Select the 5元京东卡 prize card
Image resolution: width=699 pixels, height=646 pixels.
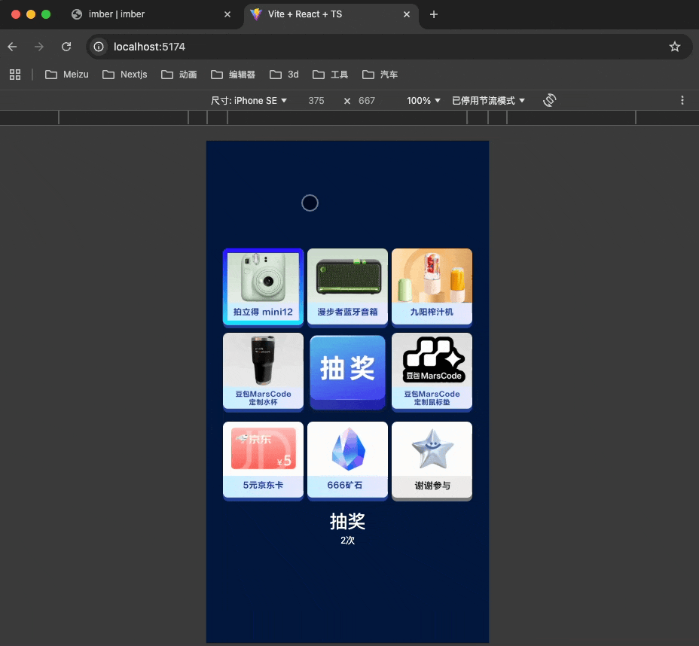[x=263, y=461]
